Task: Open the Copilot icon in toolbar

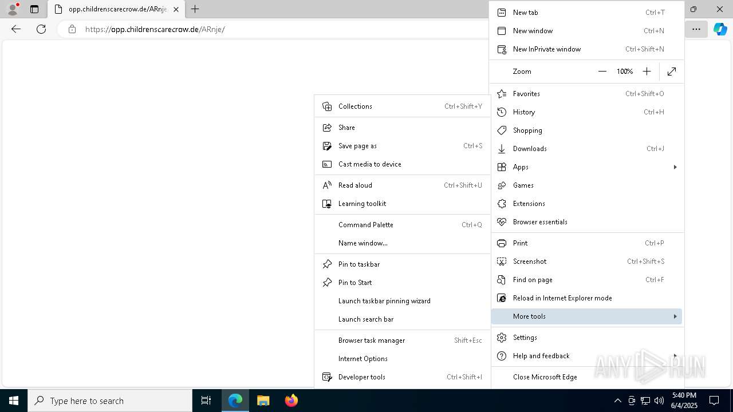Action: click(720, 29)
